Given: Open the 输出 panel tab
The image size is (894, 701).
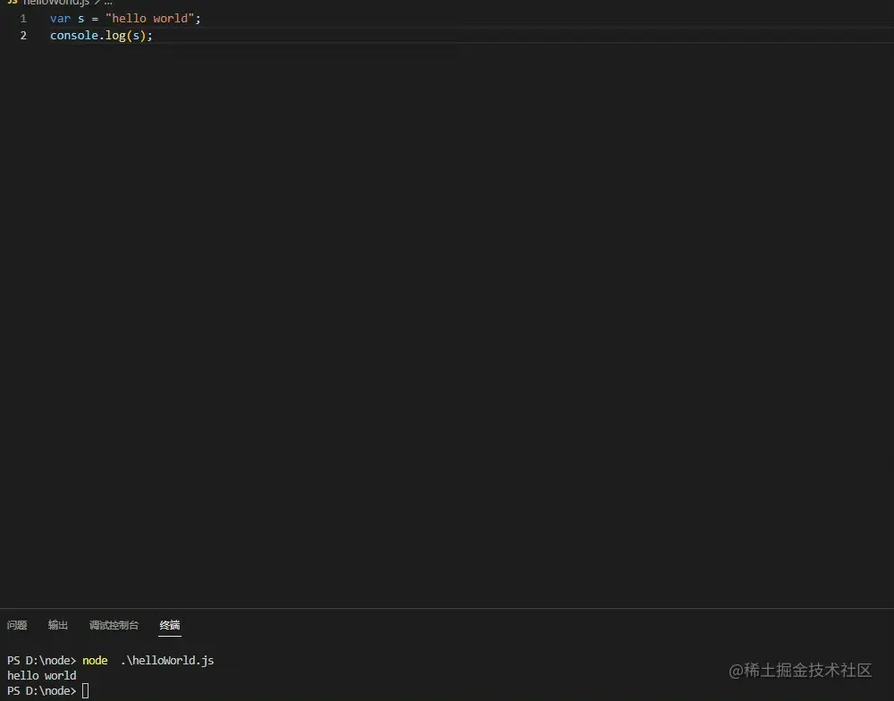Looking at the screenshot, I should coord(57,625).
